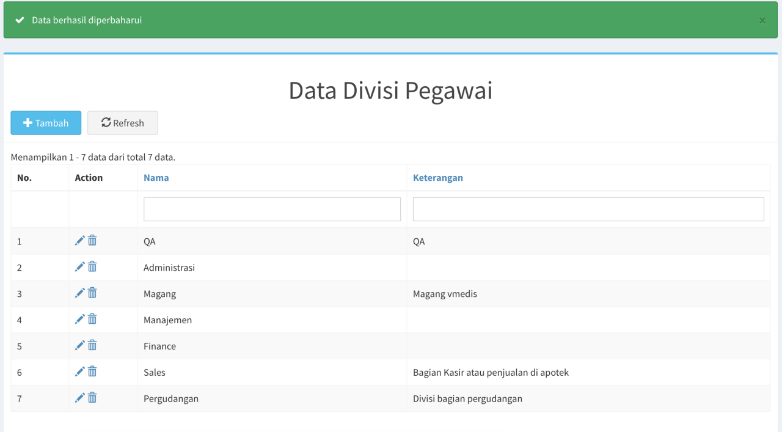Remove the Manajemen row via trash icon
The width and height of the screenshot is (782, 432).
pos(92,320)
